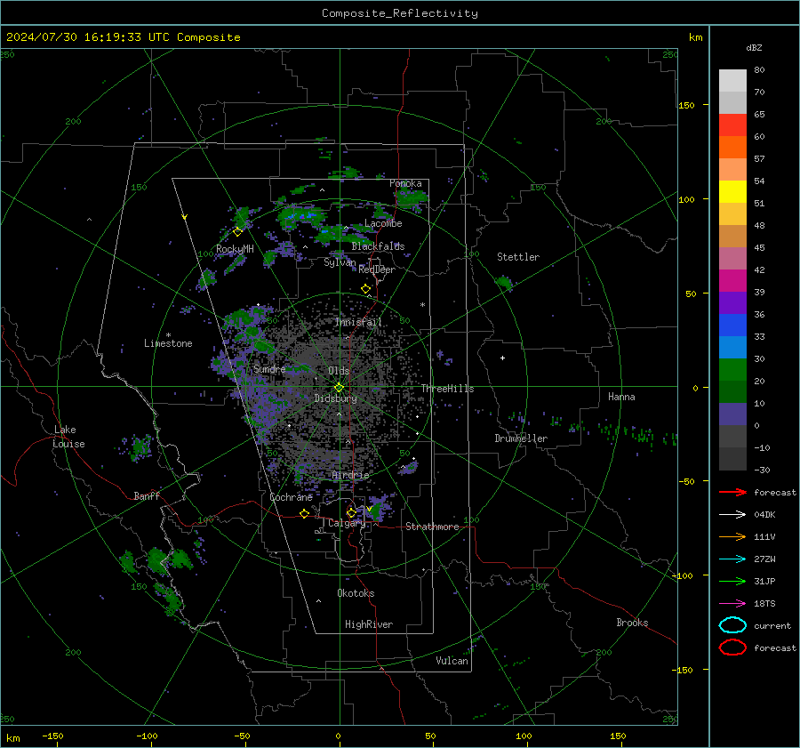
Task: Click the Innisfail city label
Action: [x=358, y=322]
